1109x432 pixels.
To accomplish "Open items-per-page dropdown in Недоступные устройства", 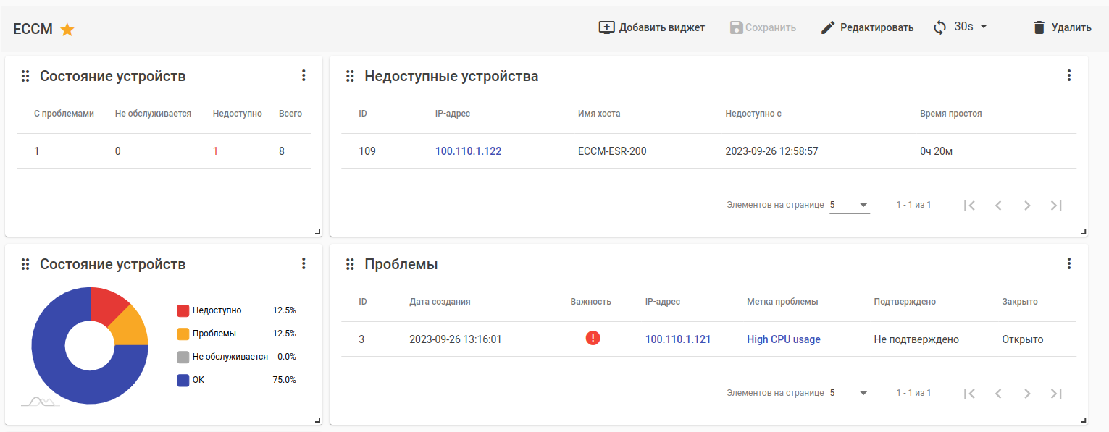I will 849,205.
